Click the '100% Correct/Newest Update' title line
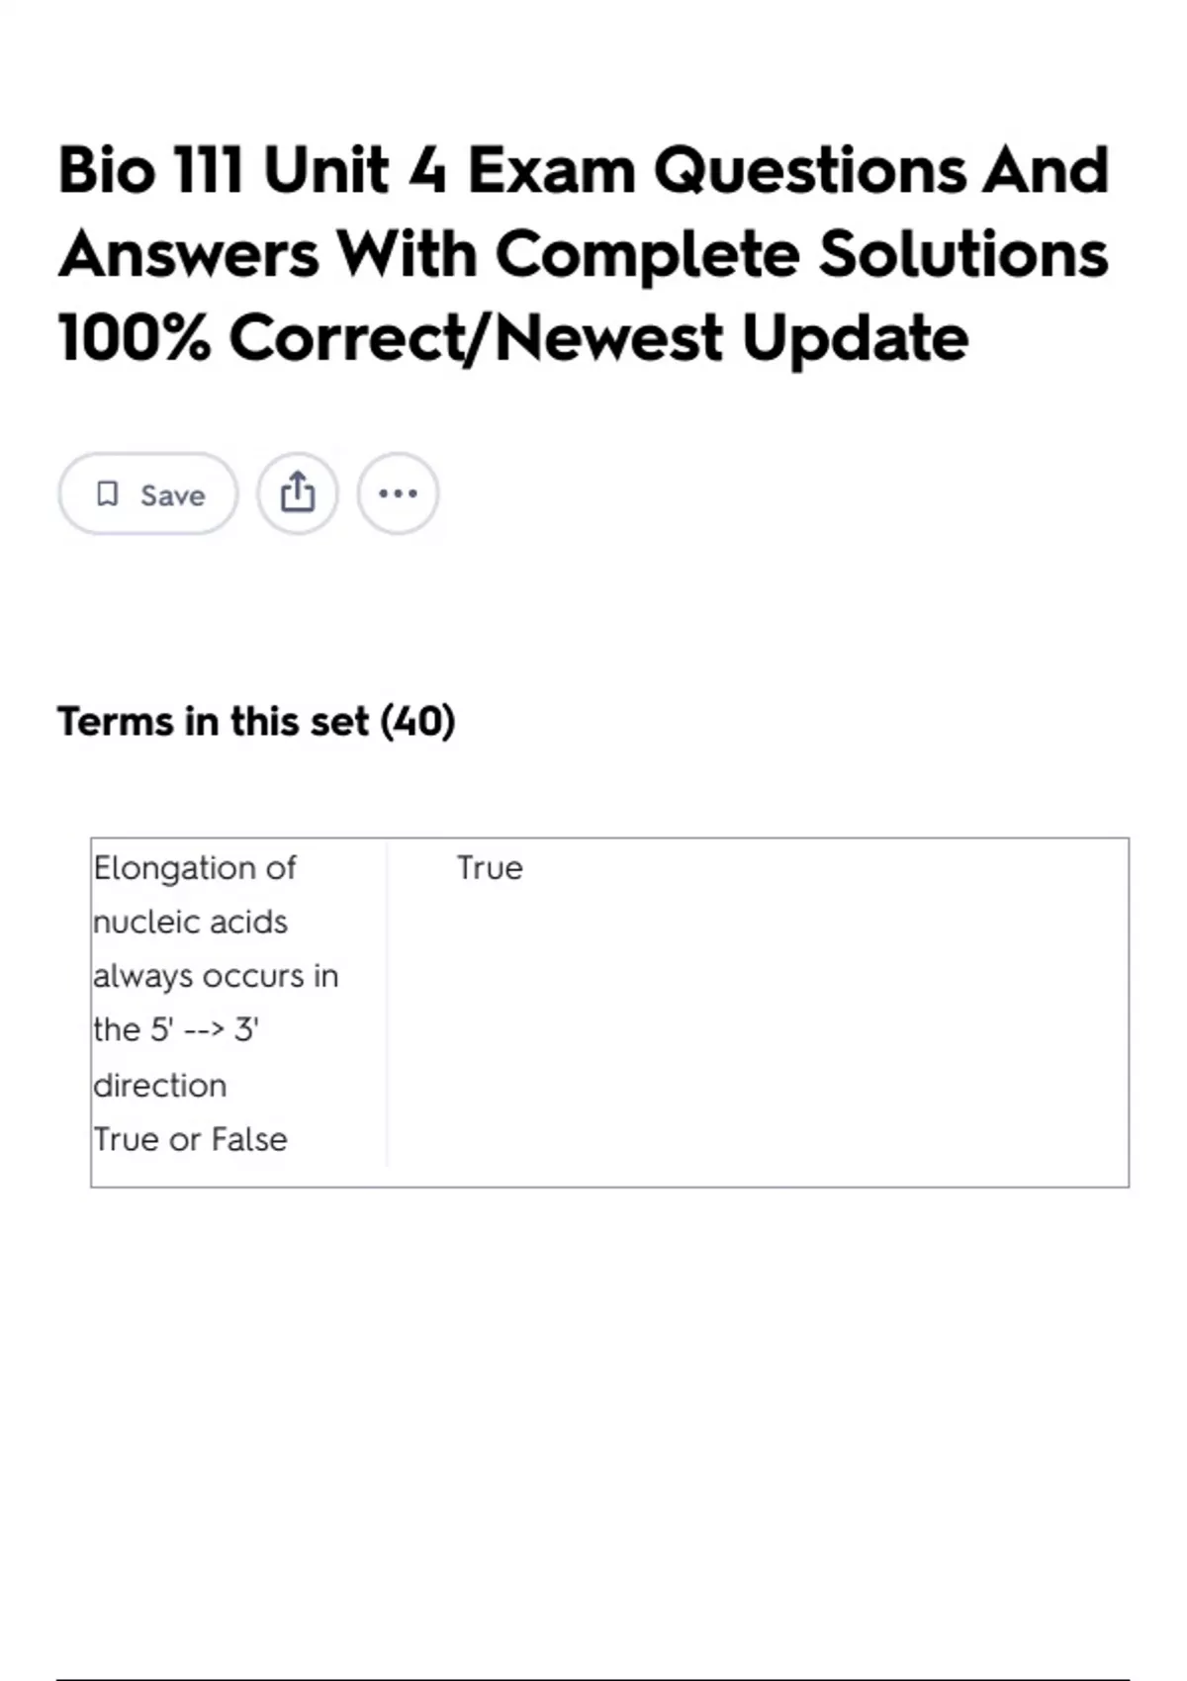The width and height of the screenshot is (1187, 1681). point(512,338)
